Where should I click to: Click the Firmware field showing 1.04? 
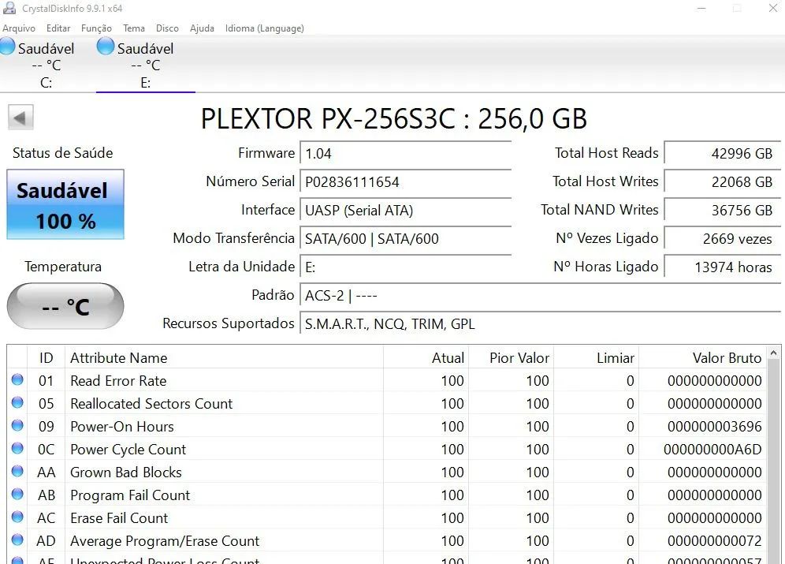tap(406, 153)
